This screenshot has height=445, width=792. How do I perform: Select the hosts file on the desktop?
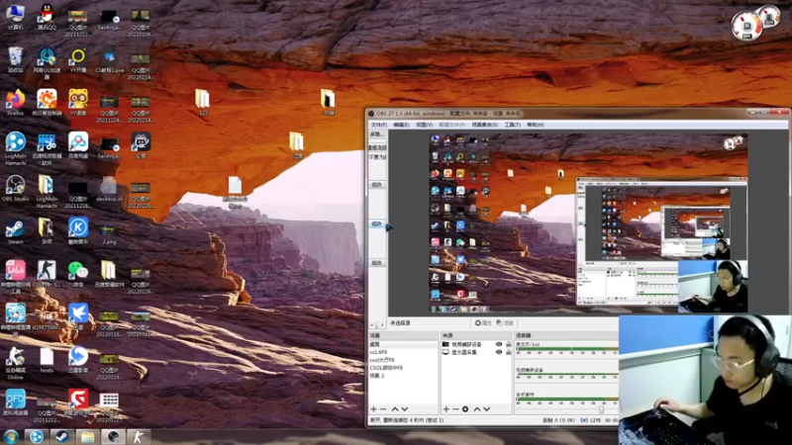[47, 360]
